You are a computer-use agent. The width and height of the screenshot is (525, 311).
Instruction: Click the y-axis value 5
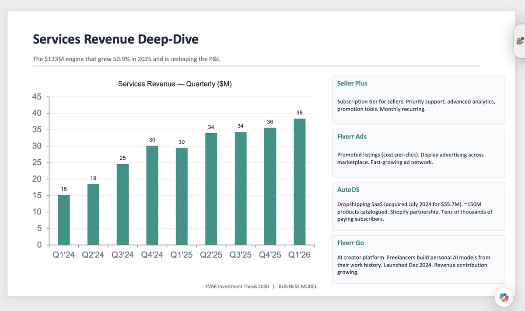[x=40, y=228]
